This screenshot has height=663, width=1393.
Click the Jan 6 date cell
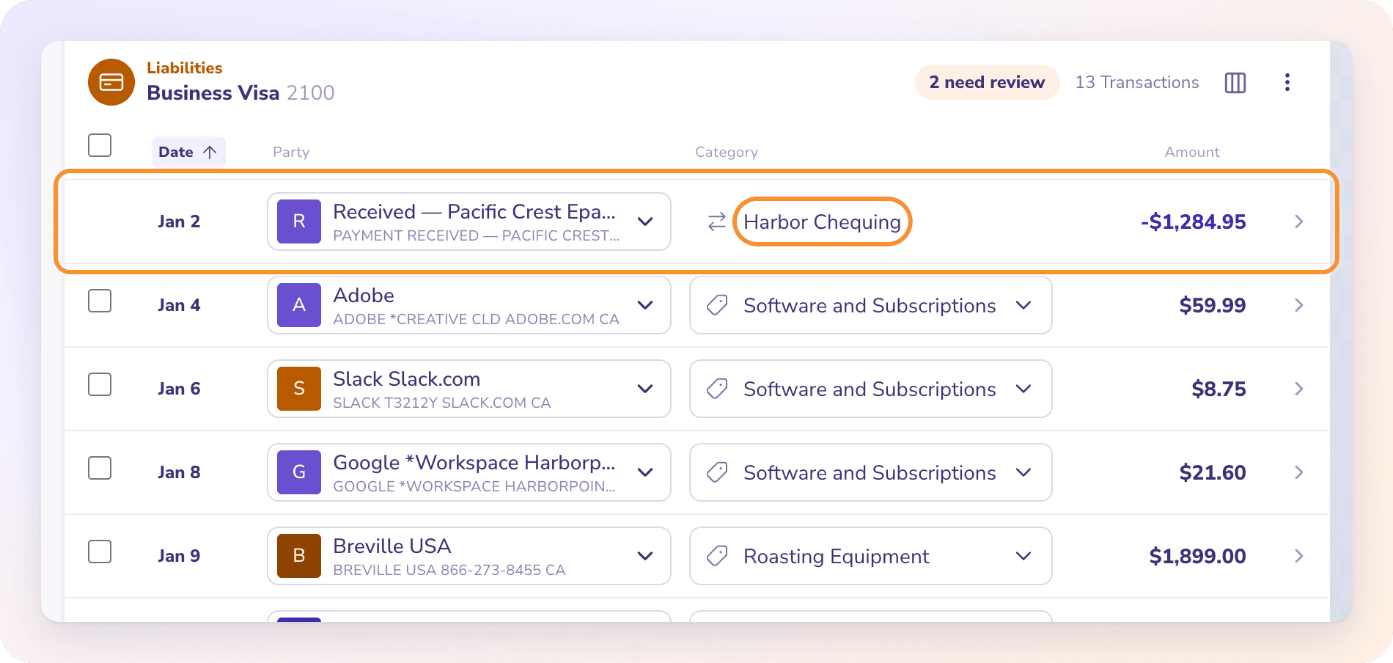pyautogui.click(x=179, y=389)
